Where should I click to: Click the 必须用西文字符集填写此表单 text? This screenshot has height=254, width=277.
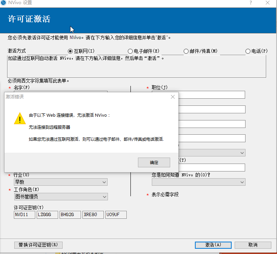tap(38, 81)
